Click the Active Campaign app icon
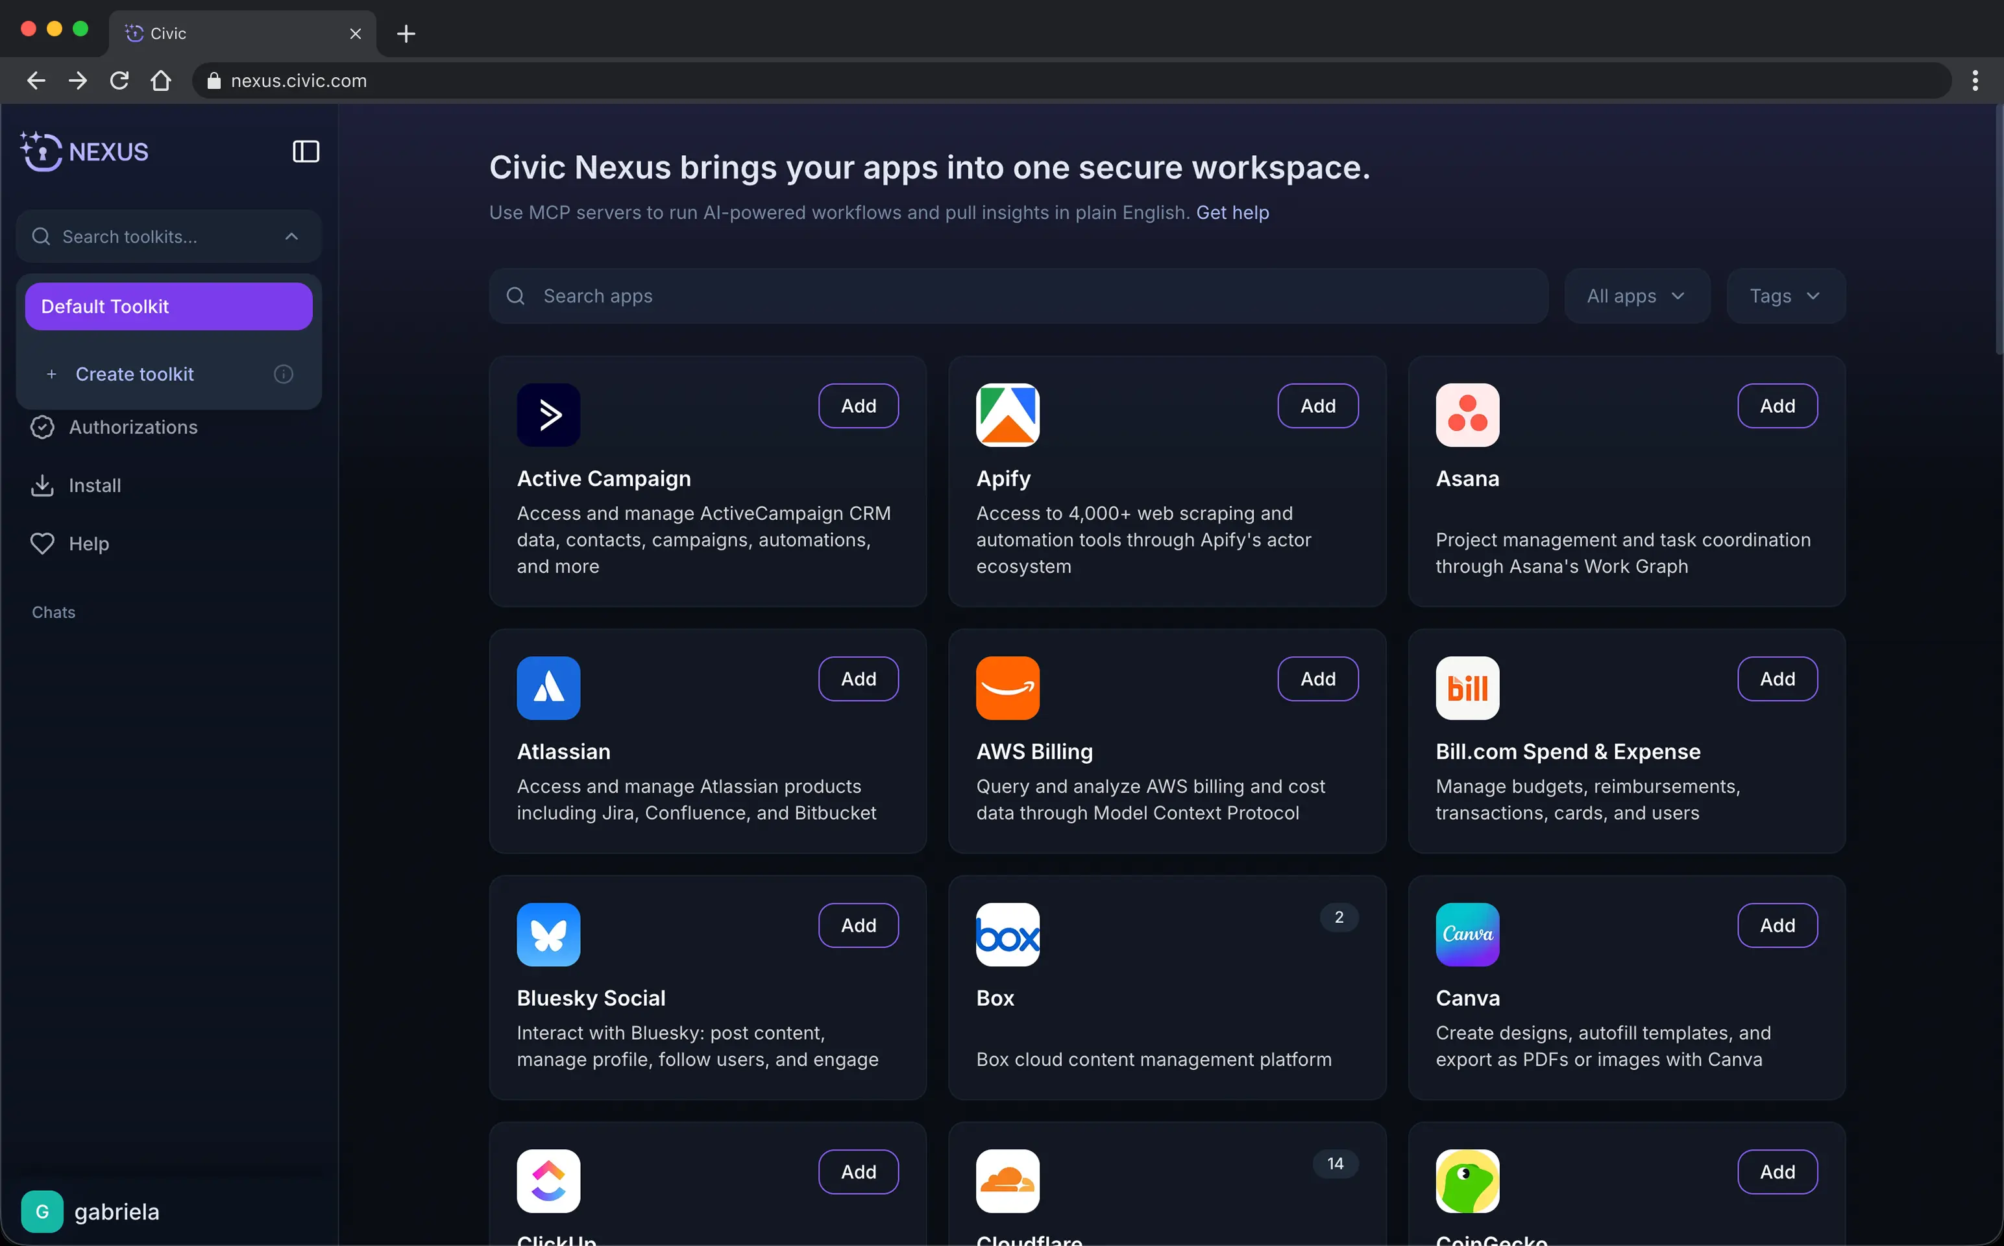The width and height of the screenshot is (2004, 1246). 548,415
